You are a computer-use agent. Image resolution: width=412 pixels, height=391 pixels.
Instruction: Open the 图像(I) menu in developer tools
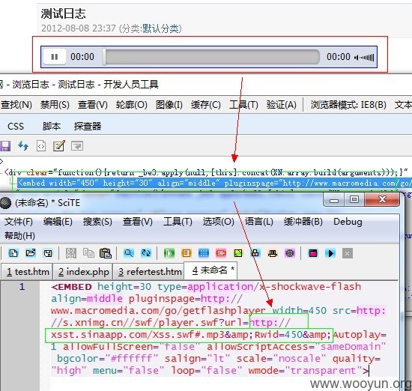(169, 105)
